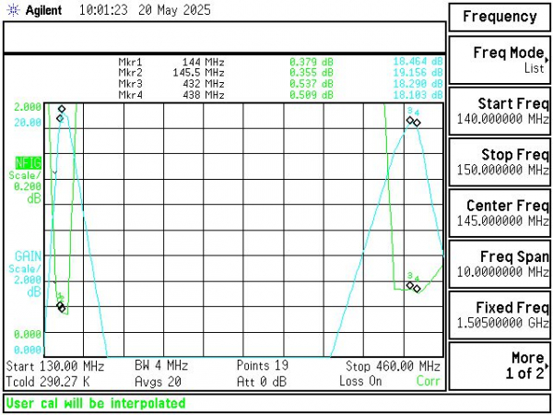Click the Mkr1 144 MHz readout row
The width and height of the screenshot is (553, 415).
tap(280, 62)
